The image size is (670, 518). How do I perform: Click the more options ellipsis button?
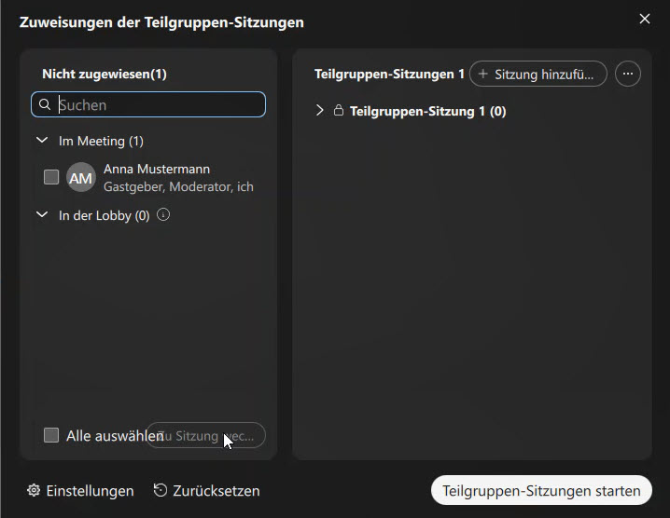coord(628,74)
